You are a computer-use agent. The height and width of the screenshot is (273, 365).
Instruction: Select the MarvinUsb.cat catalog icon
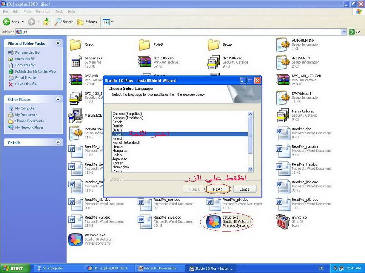283,116
